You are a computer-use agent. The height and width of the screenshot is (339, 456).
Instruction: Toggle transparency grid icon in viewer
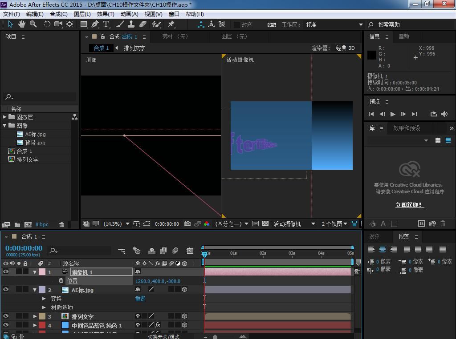[x=265, y=223]
